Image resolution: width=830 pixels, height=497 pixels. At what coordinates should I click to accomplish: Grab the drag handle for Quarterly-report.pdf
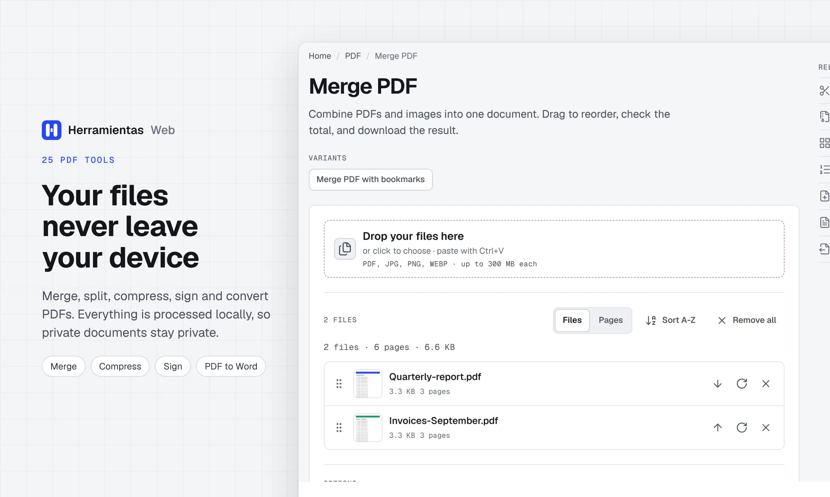(x=339, y=384)
